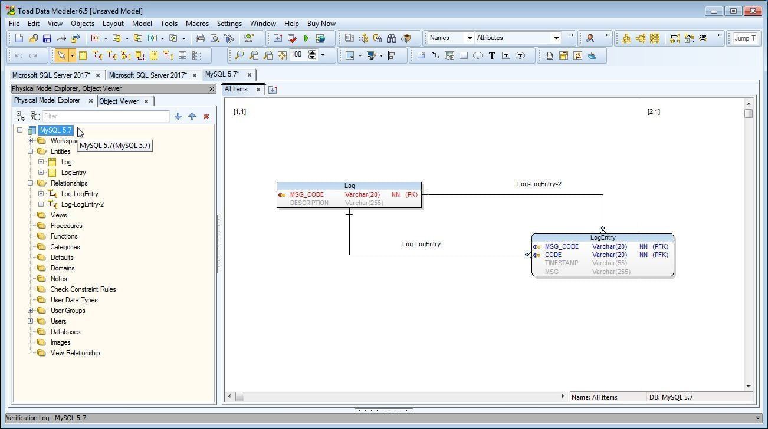Select the LogEntry entity table header

tap(603, 237)
